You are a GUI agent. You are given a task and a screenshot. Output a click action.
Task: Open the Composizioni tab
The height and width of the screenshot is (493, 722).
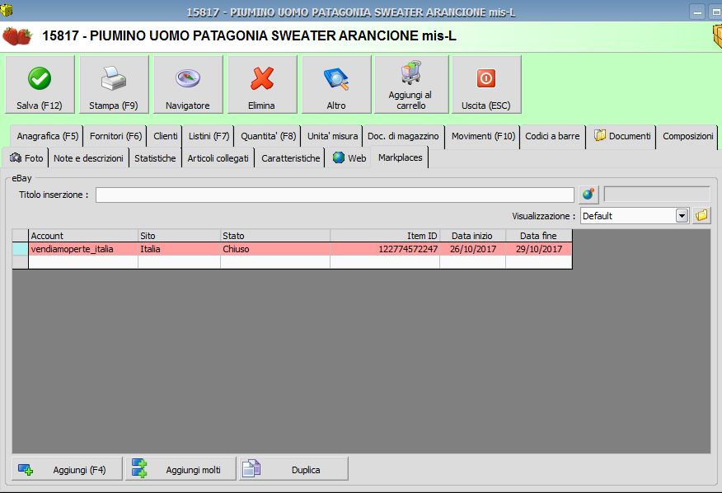click(x=687, y=136)
